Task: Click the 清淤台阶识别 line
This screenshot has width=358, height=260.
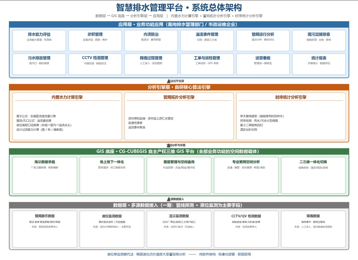Action: (x=248, y=130)
